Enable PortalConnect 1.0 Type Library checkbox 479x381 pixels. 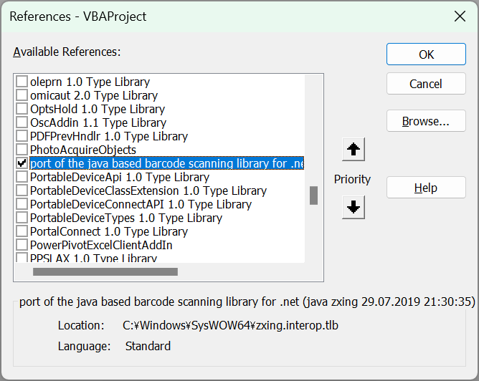pyautogui.click(x=22, y=231)
